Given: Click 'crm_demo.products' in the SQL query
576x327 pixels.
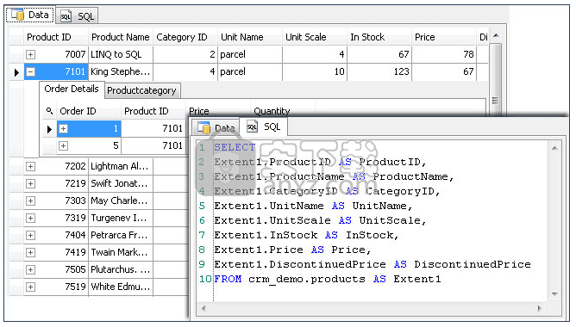Looking at the screenshot, I should pos(307,280).
